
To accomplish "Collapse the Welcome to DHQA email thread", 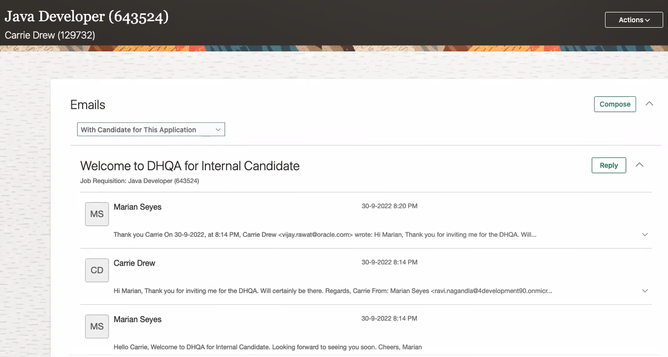I will 639,165.
